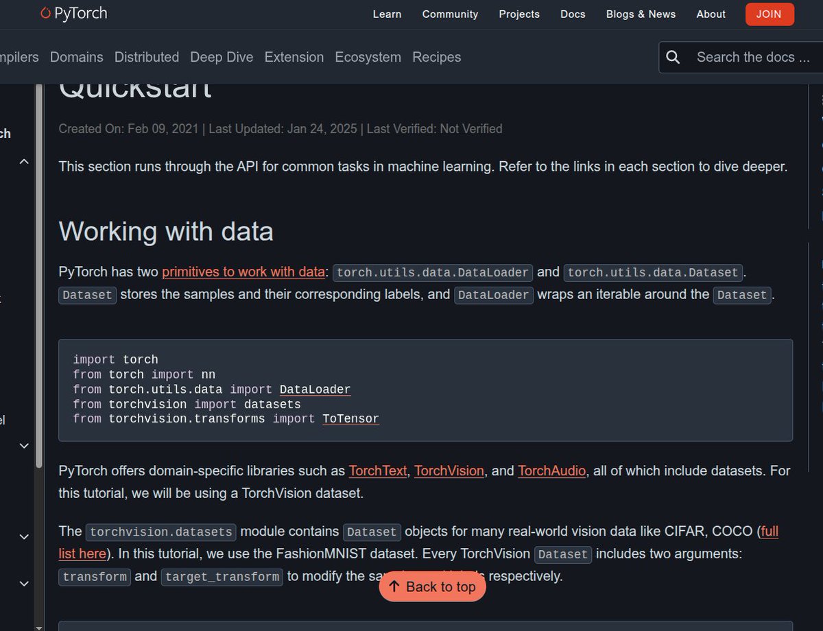The width and height of the screenshot is (823, 631).
Task: Click the target_transform inline code
Action: pos(222,577)
